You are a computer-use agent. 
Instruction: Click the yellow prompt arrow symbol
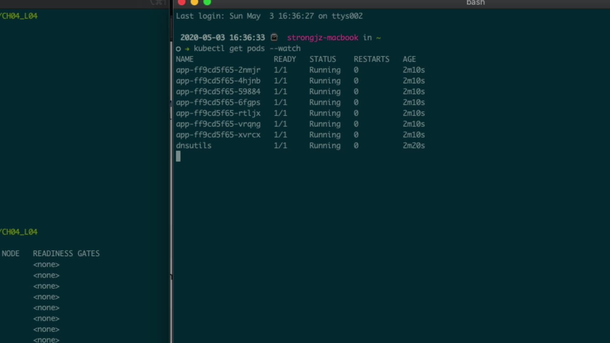187,49
